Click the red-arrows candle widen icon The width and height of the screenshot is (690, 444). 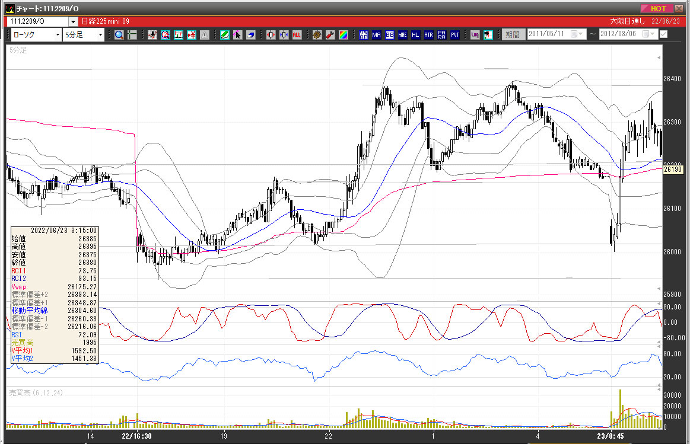[271, 35]
